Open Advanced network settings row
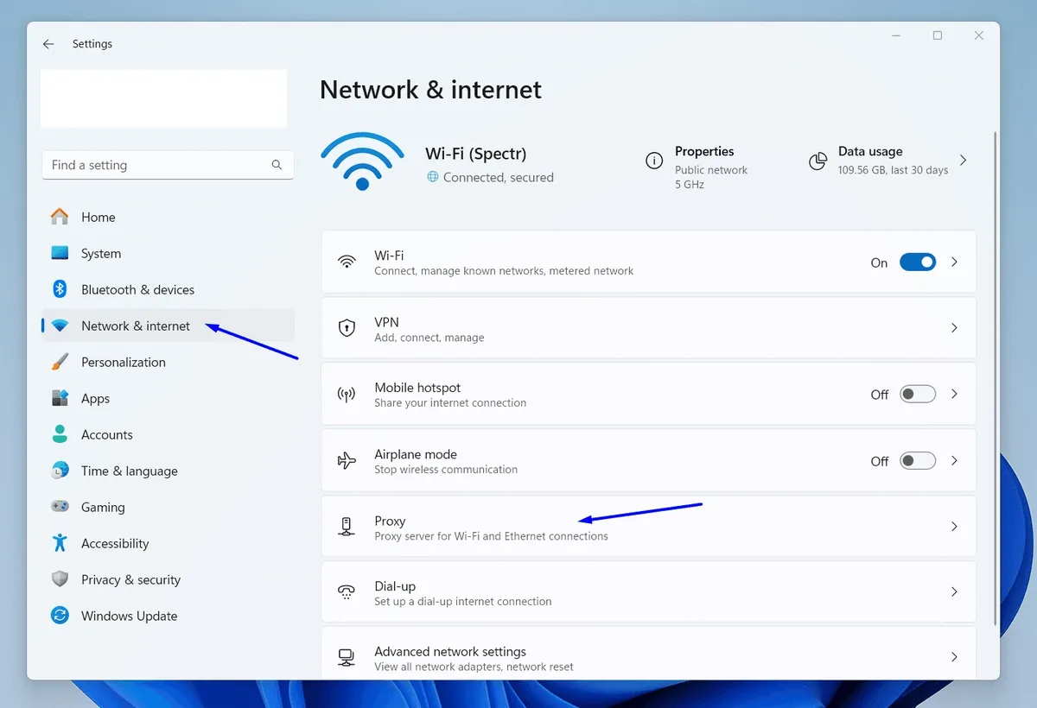The image size is (1037, 708). [648, 654]
